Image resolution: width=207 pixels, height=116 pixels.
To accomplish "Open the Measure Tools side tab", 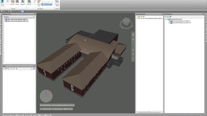I will click(1, 40).
